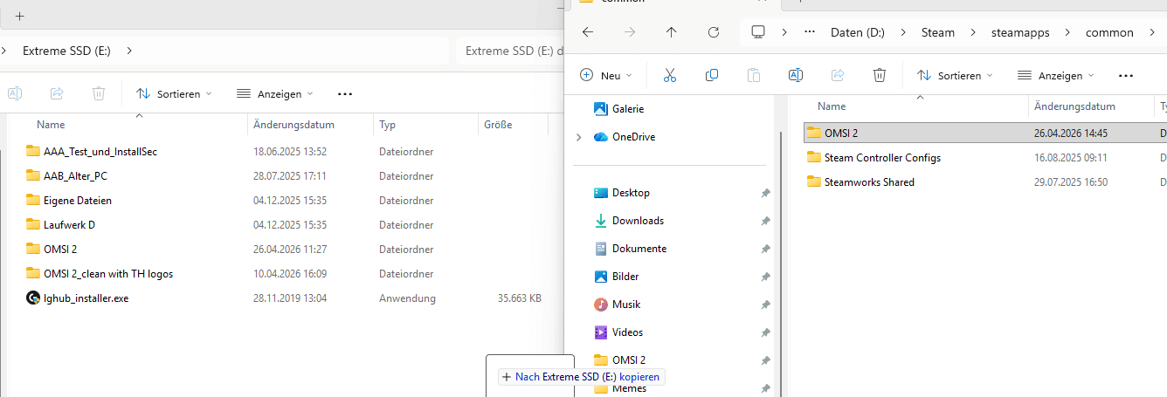Screen dimensions: 1167x397
Task: Open the Neu dropdown menu
Action: 606,76
